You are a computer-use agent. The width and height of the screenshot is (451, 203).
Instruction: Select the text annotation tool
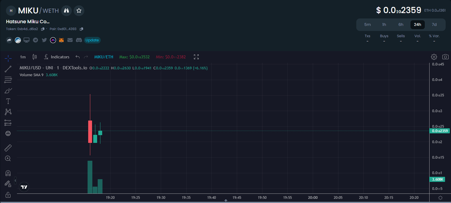[8, 101]
